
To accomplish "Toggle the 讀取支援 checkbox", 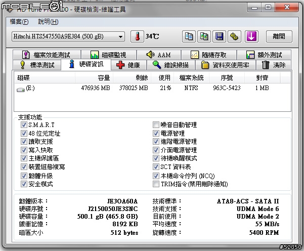I will (24, 141).
